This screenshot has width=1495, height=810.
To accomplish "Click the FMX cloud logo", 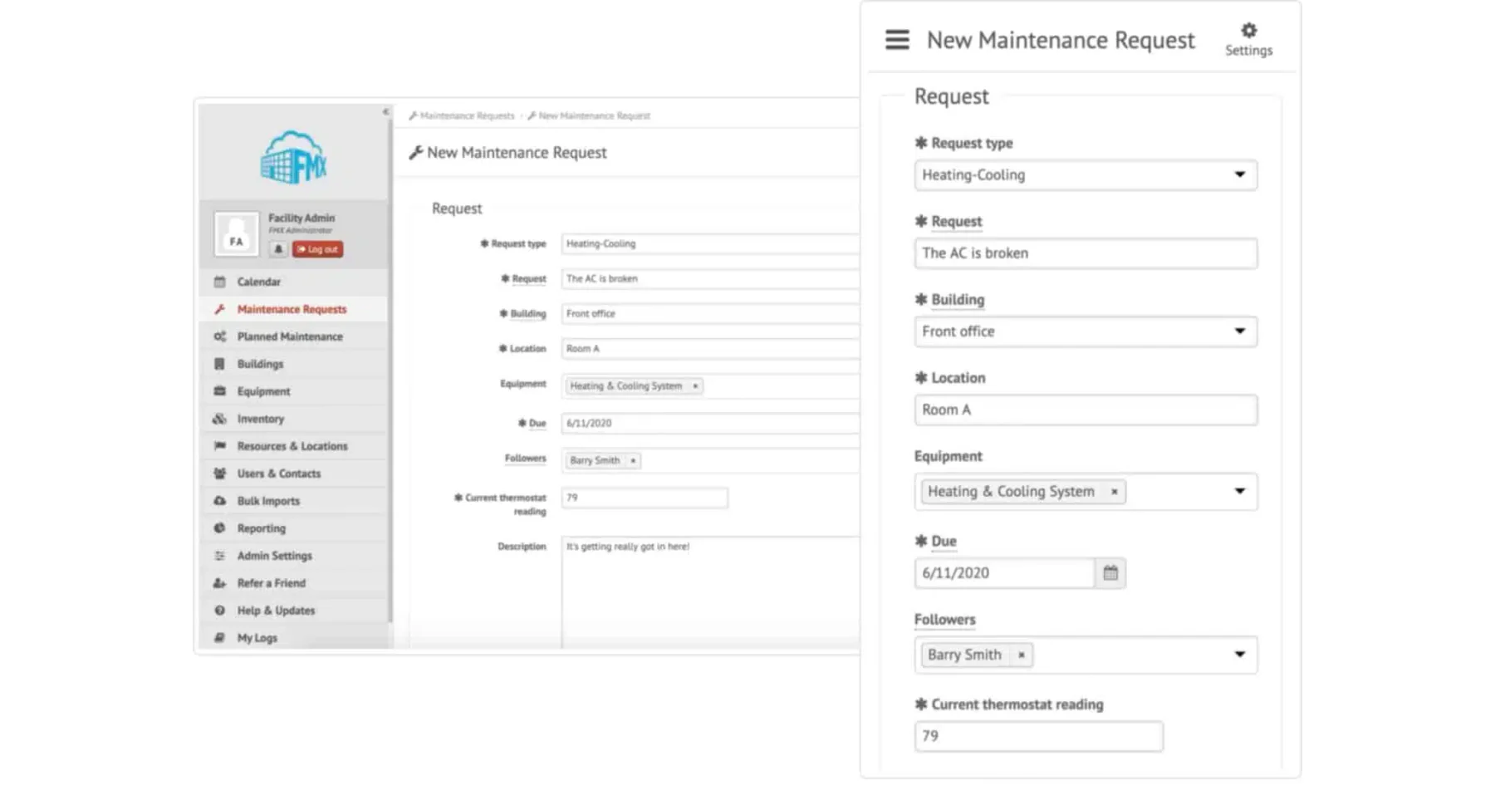I will tap(293, 156).
